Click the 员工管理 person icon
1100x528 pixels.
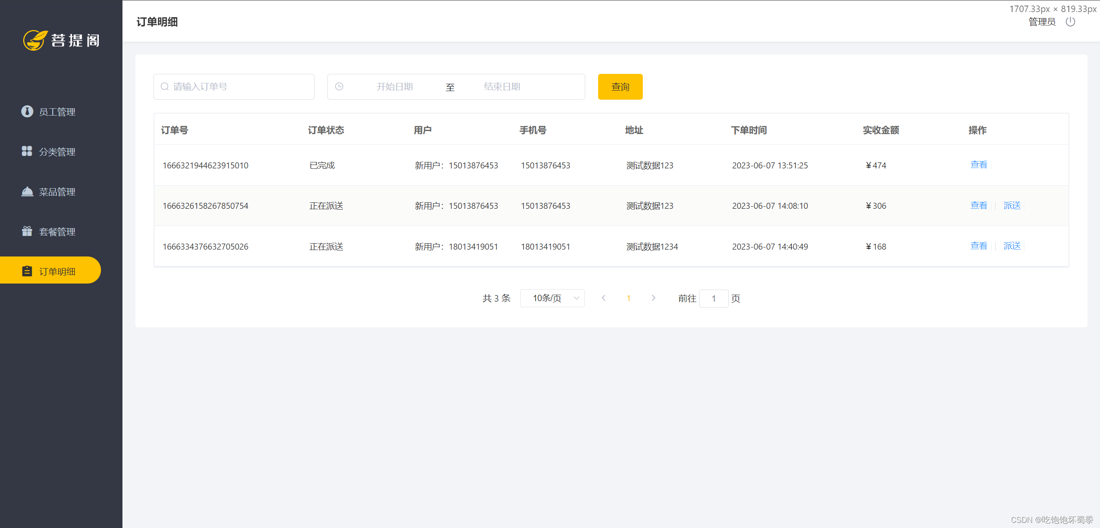[x=27, y=111]
